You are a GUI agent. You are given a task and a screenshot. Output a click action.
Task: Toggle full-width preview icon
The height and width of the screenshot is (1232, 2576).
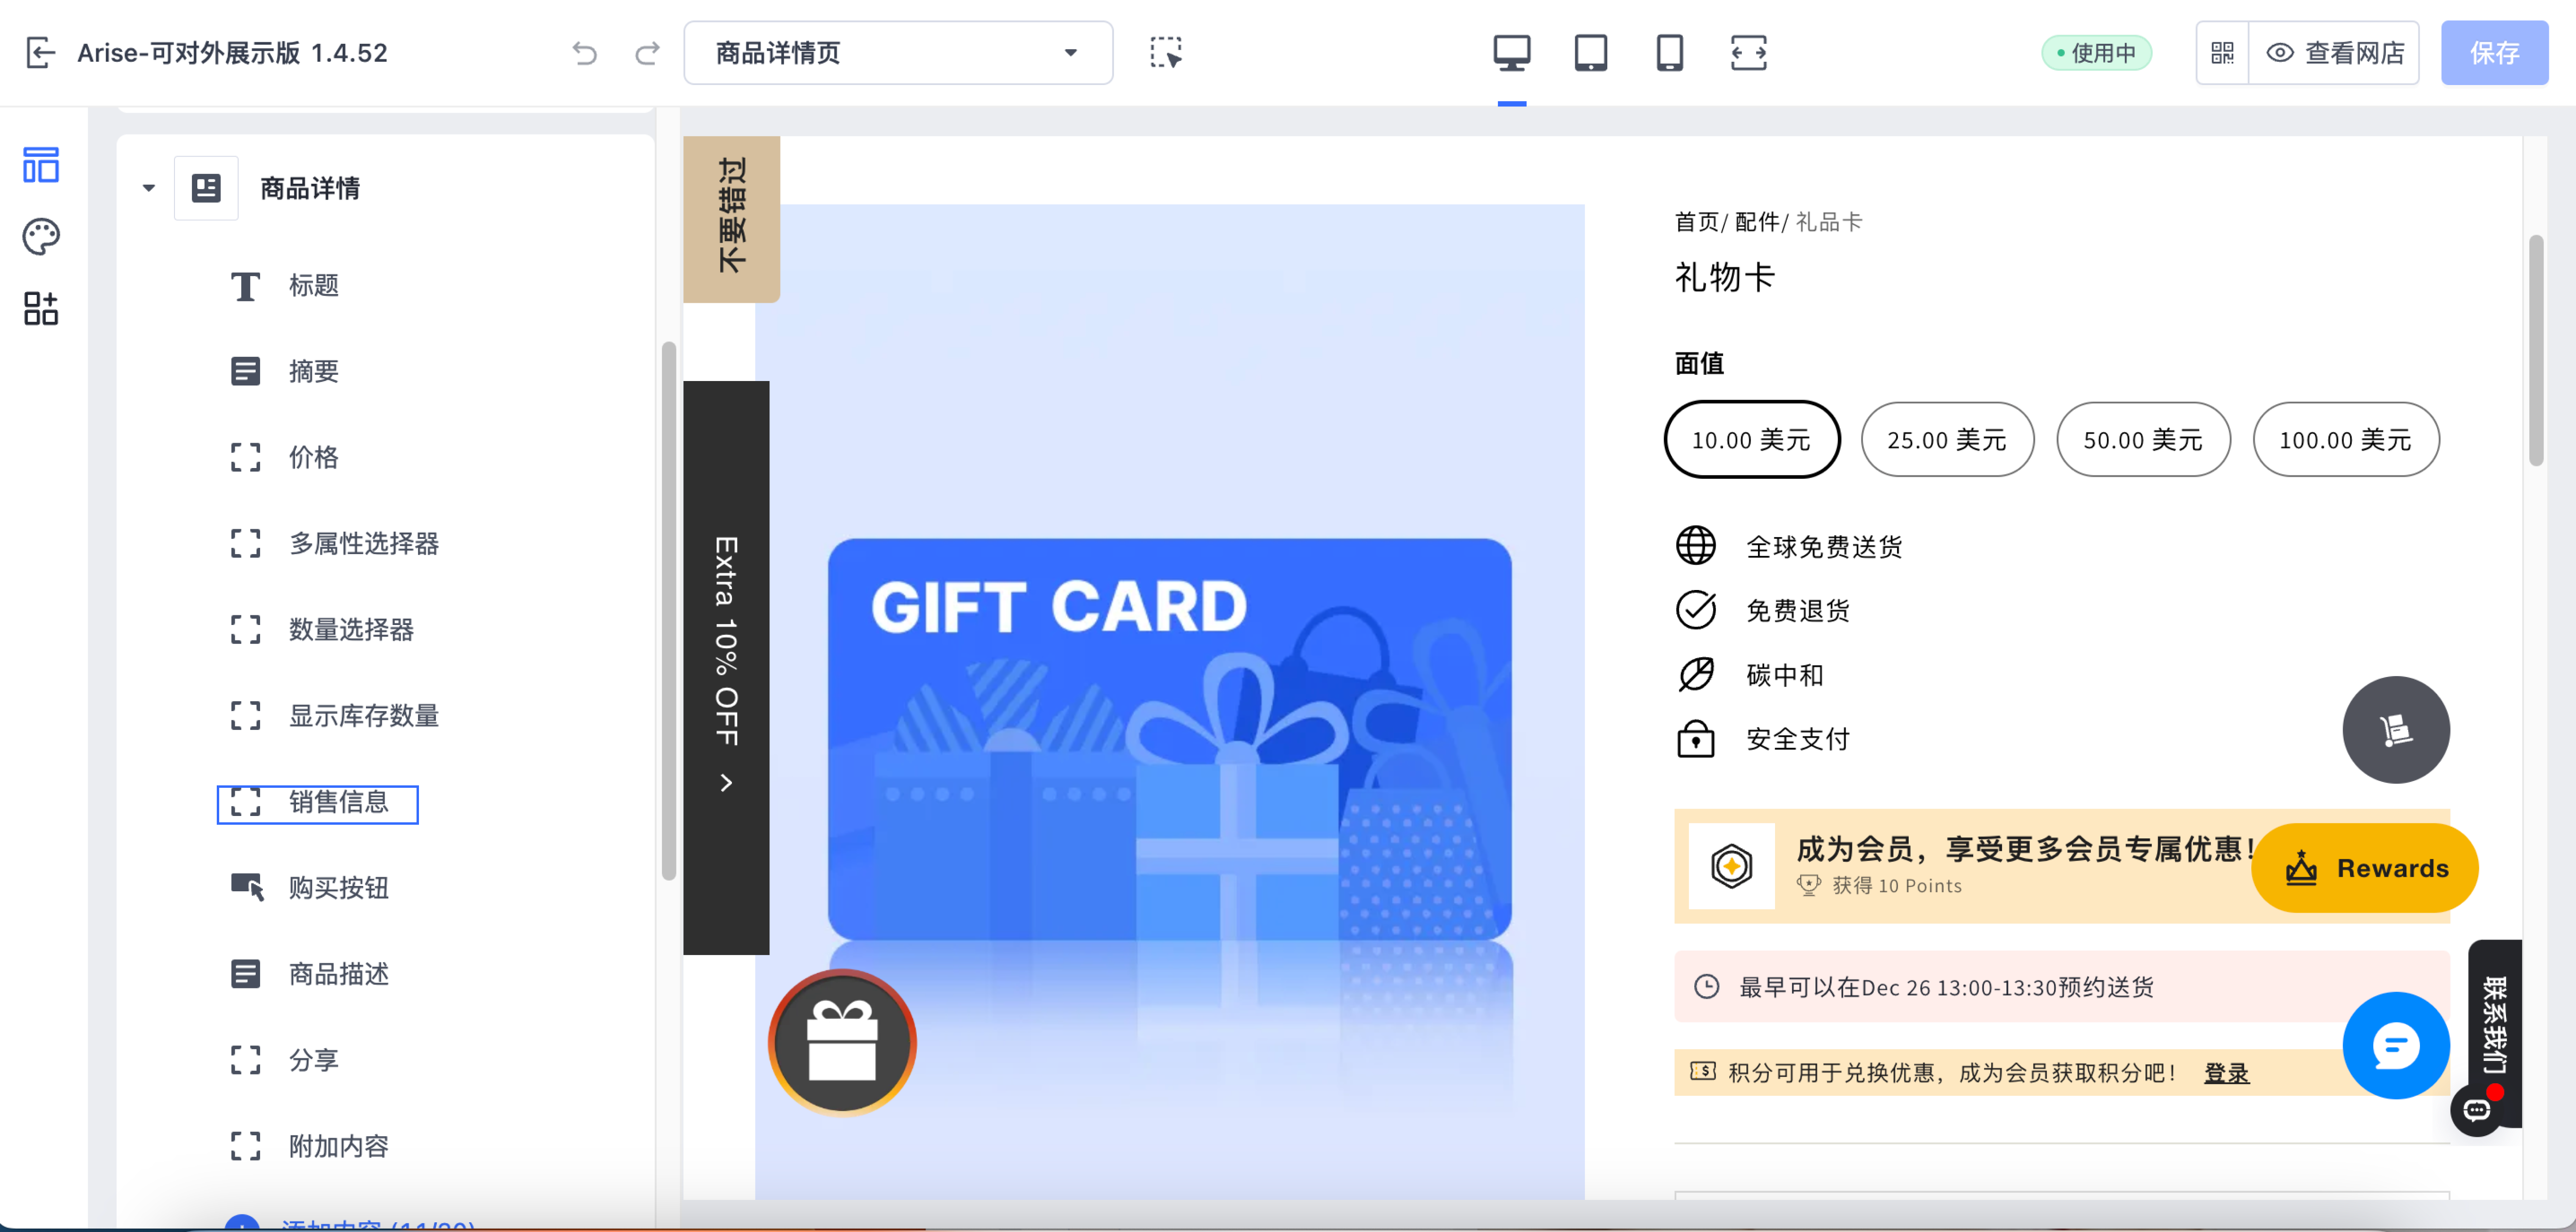click(x=1748, y=53)
